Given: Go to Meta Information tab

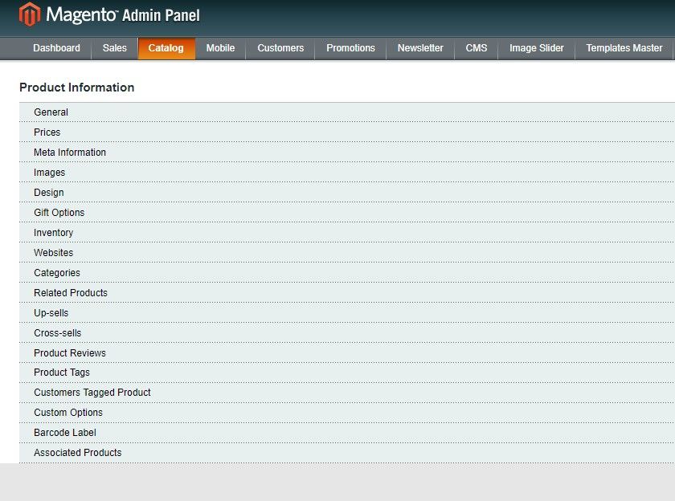Looking at the screenshot, I should pyautogui.click(x=70, y=153).
